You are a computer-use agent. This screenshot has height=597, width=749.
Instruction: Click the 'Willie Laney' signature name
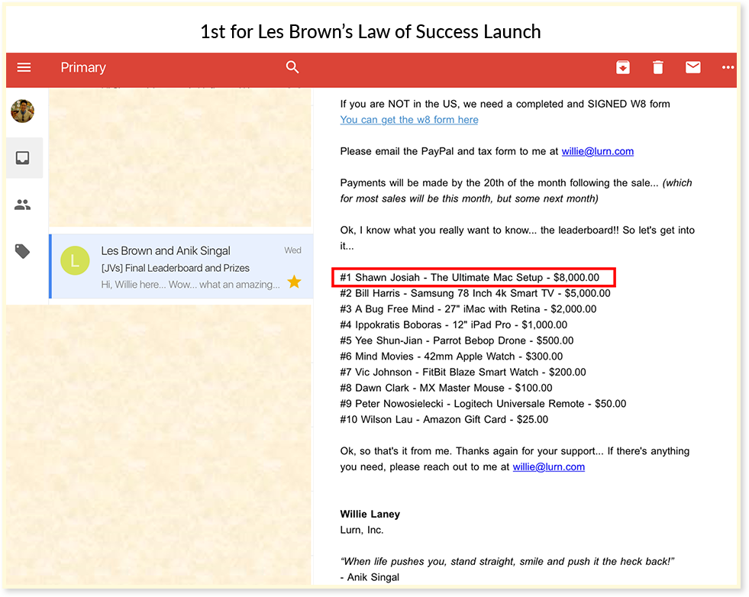(x=370, y=514)
